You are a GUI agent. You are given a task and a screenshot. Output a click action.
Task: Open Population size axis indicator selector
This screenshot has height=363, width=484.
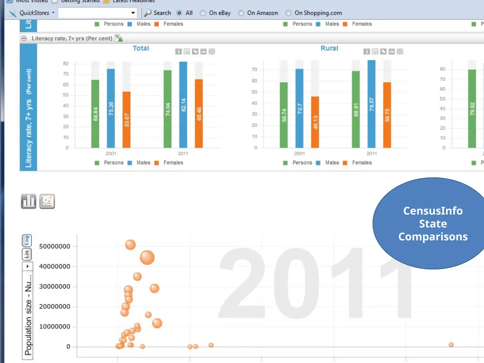click(27, 267)
